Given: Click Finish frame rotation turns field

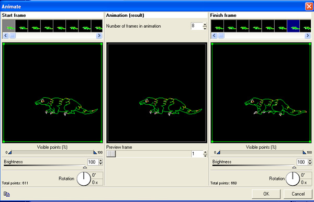Looking at the screenshot, I should tap(306, 183).
